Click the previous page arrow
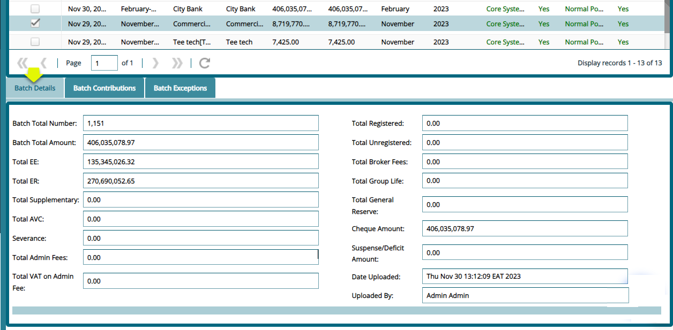Viewport: 673px width, 330px height. pyautogui.click(x=43, y=63)
